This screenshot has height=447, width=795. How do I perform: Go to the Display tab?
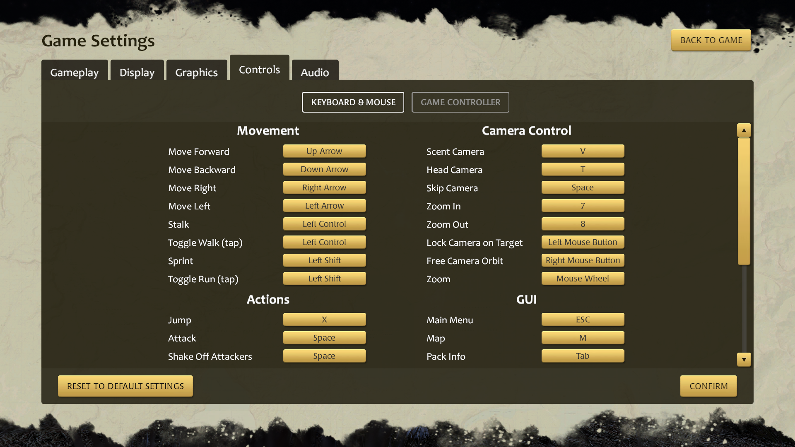[137, 72]
